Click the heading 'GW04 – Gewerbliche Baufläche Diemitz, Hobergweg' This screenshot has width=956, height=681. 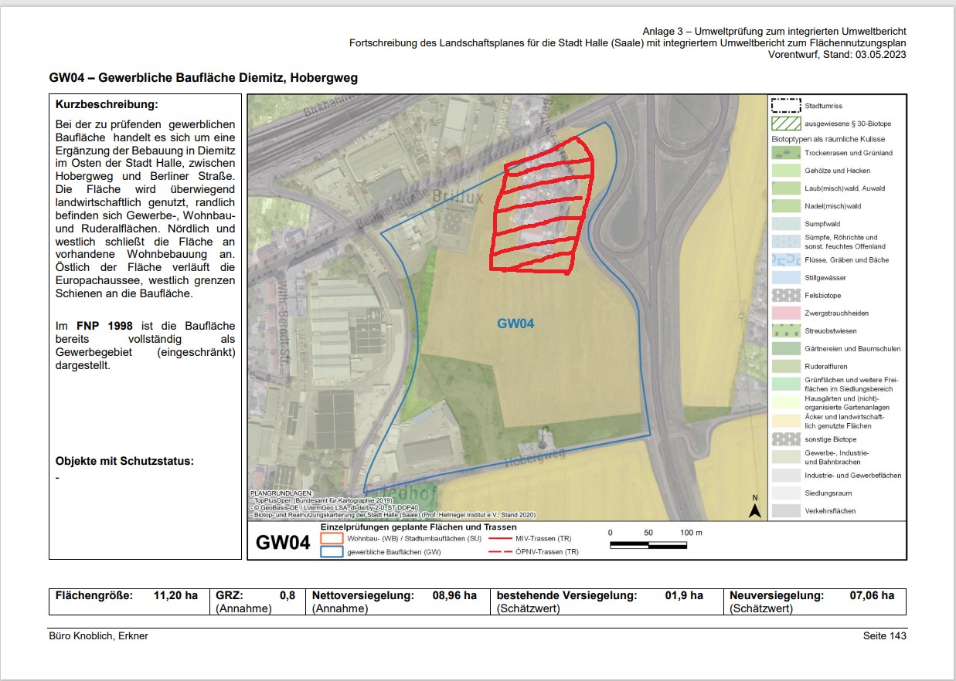pyautogui.click(x=203, y=79)
